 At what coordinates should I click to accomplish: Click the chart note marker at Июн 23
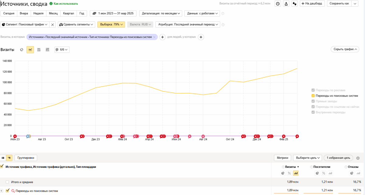point(15,136)
